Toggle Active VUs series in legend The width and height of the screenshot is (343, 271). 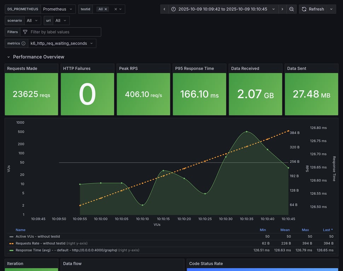coord(38,236)
